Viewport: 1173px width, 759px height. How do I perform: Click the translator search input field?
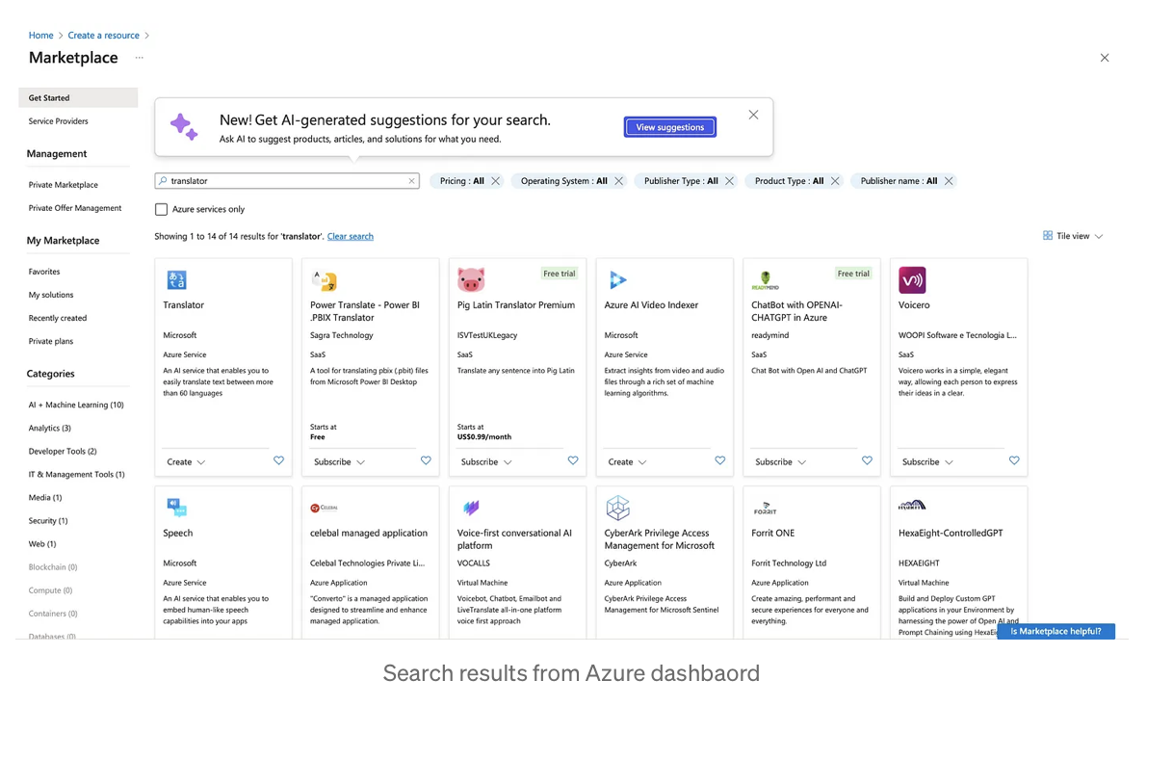click(284, 181)
